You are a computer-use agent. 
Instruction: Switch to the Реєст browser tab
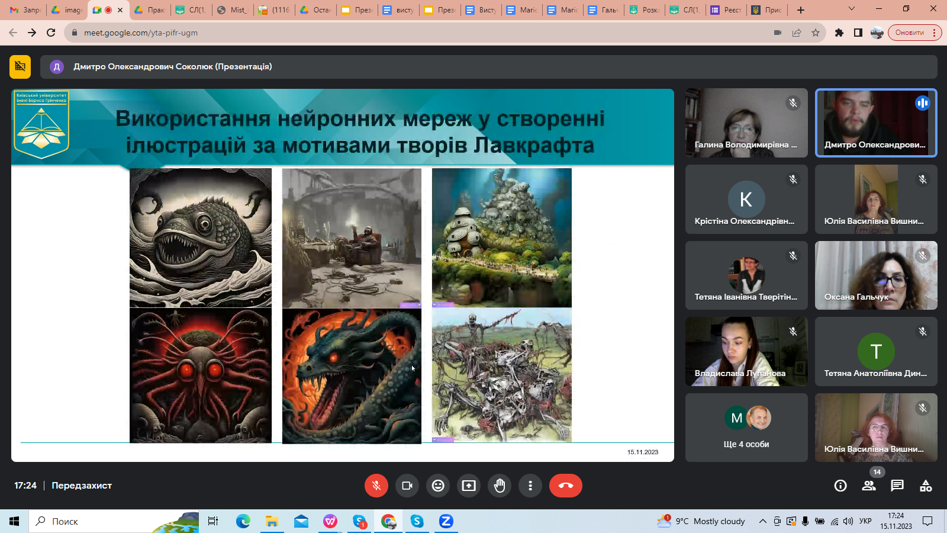click(x=726, y=10)
